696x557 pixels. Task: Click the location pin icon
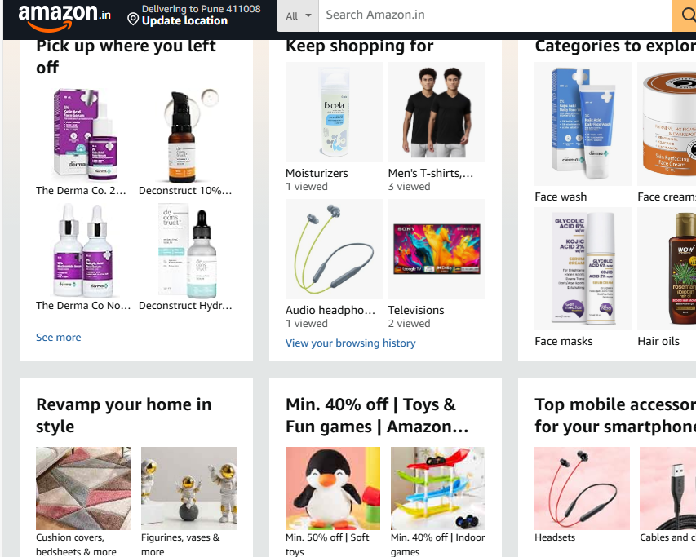133,19
